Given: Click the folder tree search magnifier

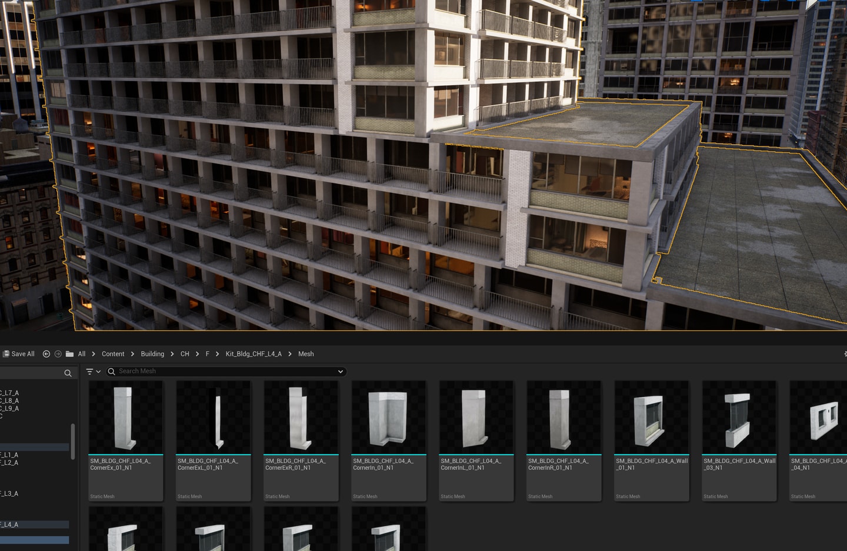Looking at the screenshot, I should tap(68, 373).
